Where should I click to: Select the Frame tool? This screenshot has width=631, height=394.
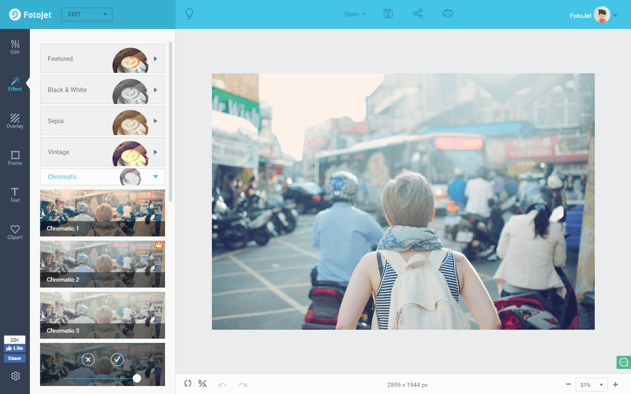(x=15, y=158)
